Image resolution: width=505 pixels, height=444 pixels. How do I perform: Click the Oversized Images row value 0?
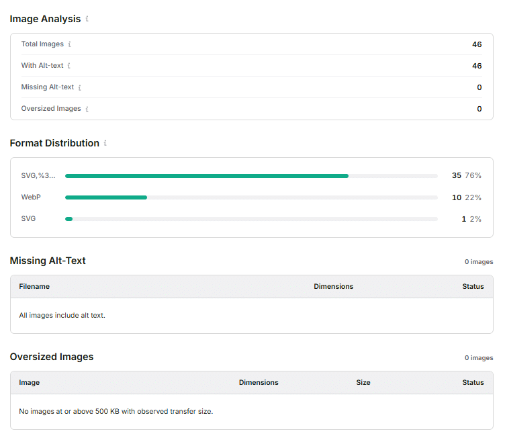(x=479, y=109)
